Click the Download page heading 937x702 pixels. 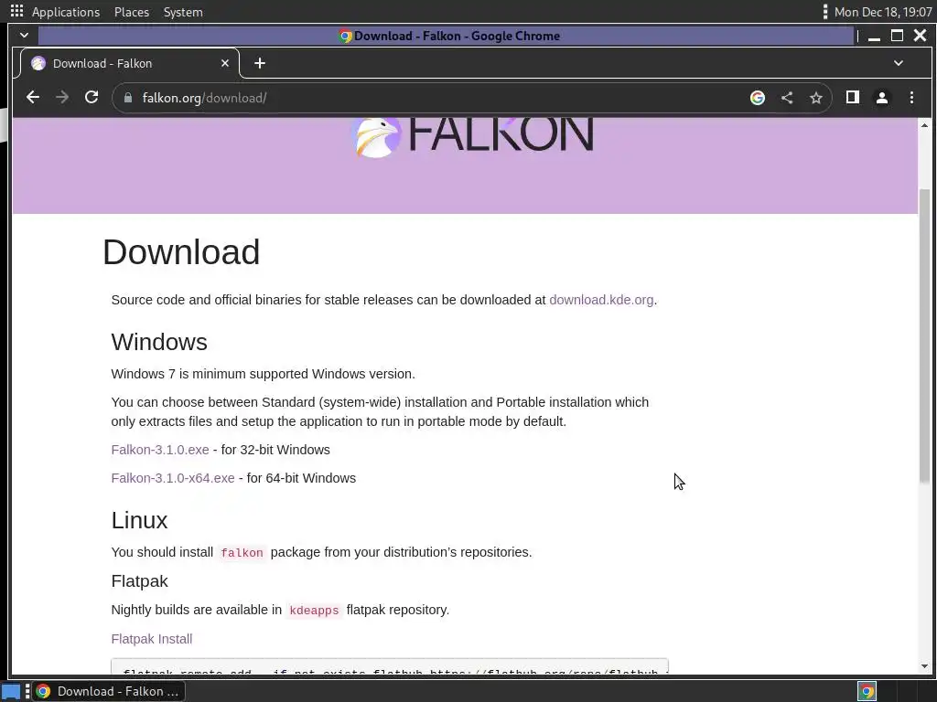(181, 252)
